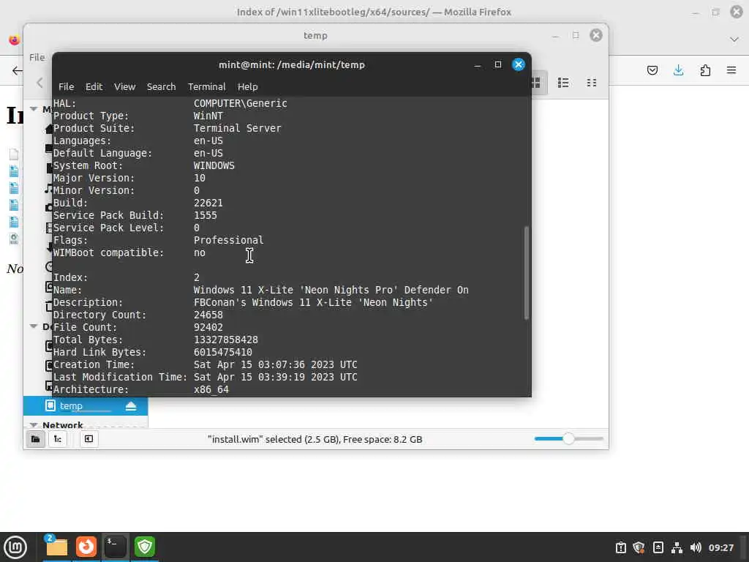The width and height of the screenshot is (749, 562).
Task: Switch file manager to list view
Action: [563, 83]
